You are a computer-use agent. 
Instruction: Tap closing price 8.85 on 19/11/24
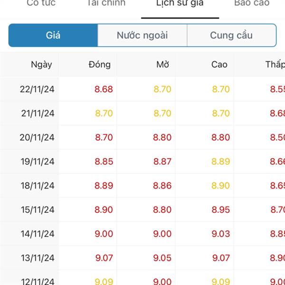(104, 161)
